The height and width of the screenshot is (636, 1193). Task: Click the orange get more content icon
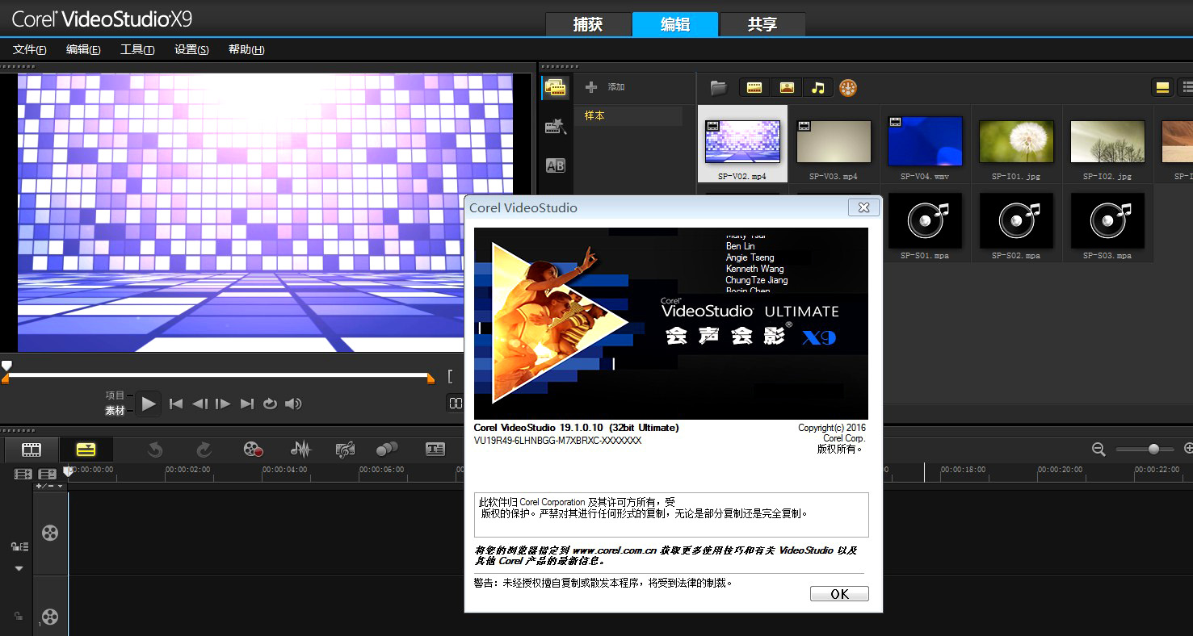coord(847,88)
